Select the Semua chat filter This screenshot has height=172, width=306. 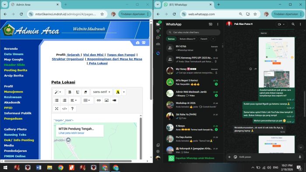click(x=171, y=39)
